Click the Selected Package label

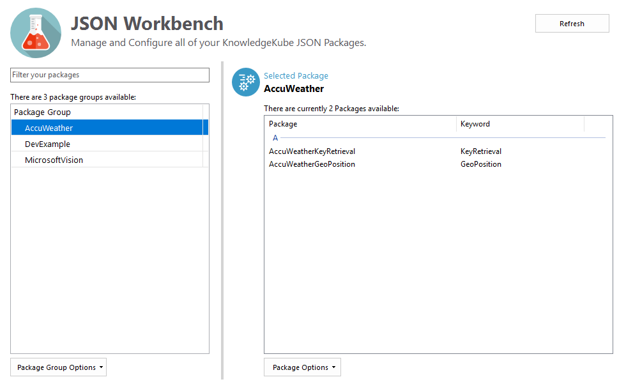[296, 75]
